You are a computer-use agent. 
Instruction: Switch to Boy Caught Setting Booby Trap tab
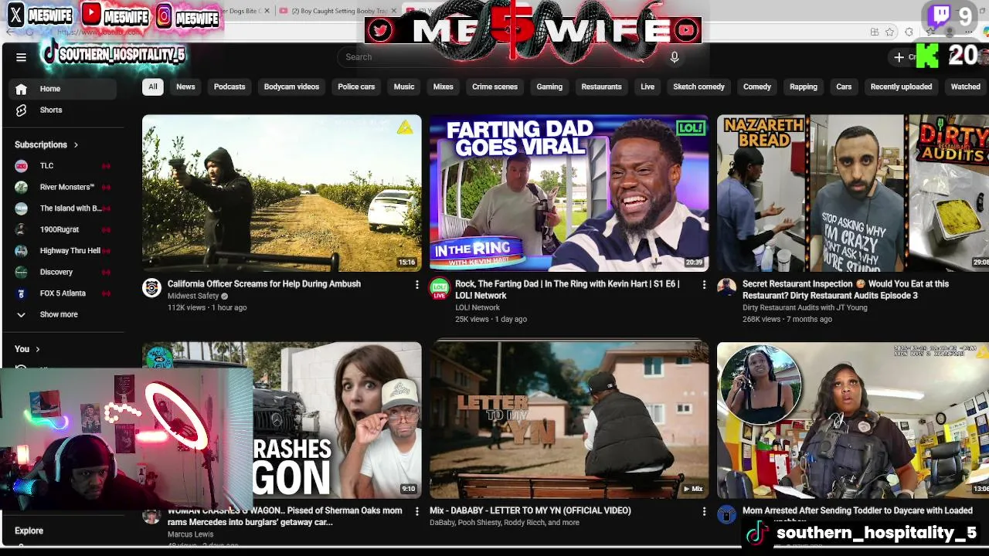coord(337,11)
